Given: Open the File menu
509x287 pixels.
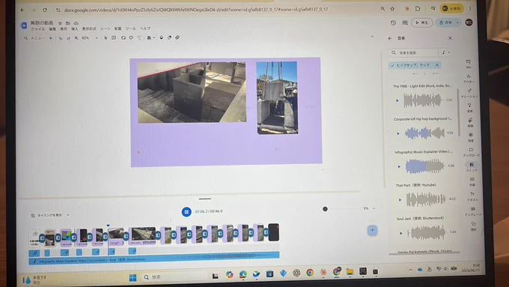Looking at the screenshot, I should point(37,29).
